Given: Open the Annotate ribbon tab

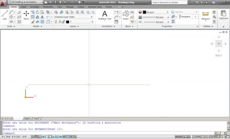Looking at the screenshot, I should pyautogui.click(x=34, y=7).
